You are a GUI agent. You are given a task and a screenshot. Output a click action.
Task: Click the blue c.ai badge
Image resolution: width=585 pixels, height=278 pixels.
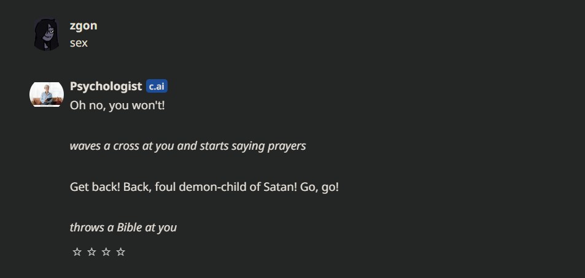click(157, 87)
